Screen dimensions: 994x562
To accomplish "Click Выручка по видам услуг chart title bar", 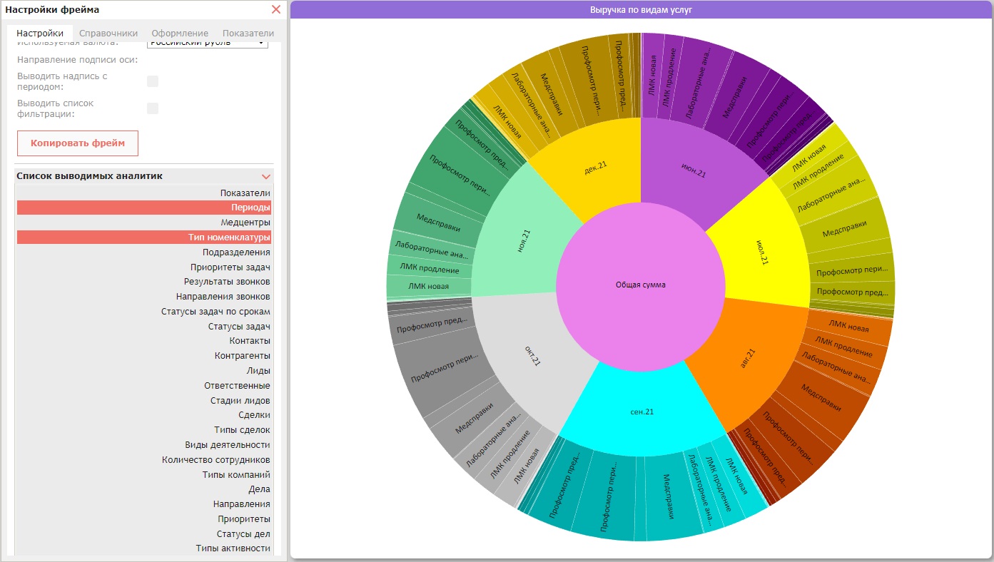I will click(x=641, y=10).
